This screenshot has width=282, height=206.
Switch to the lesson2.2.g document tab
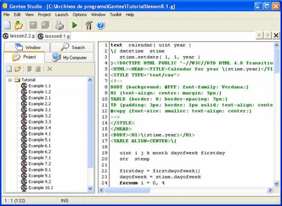click(19, 36)
